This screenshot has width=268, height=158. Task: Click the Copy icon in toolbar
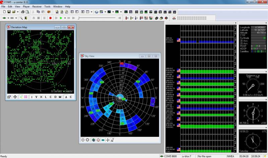pyautogui.click(x=38, y=12)
